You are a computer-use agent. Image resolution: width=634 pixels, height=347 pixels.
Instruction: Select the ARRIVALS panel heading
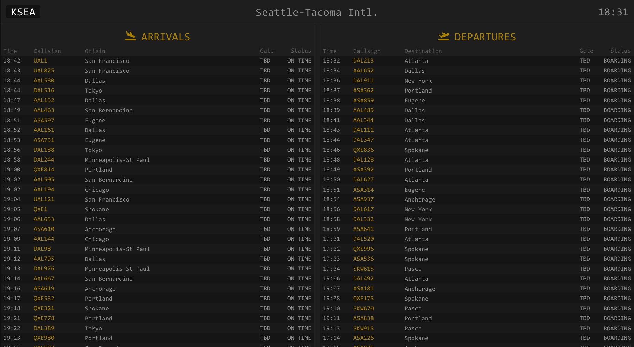coord(166,37)
